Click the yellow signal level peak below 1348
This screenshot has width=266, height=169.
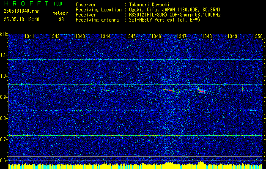pyautogui.click(x=201, y=162)
